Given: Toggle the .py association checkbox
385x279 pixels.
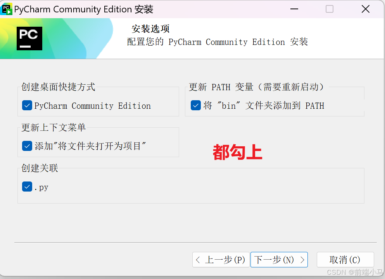Looking at the screenshot, I should (x=27, y=187).
